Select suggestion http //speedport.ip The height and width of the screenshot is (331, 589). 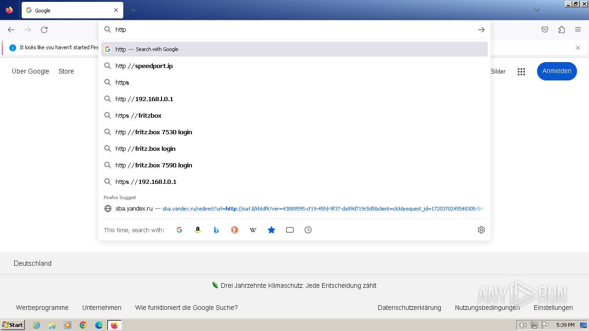coord(294,66)
